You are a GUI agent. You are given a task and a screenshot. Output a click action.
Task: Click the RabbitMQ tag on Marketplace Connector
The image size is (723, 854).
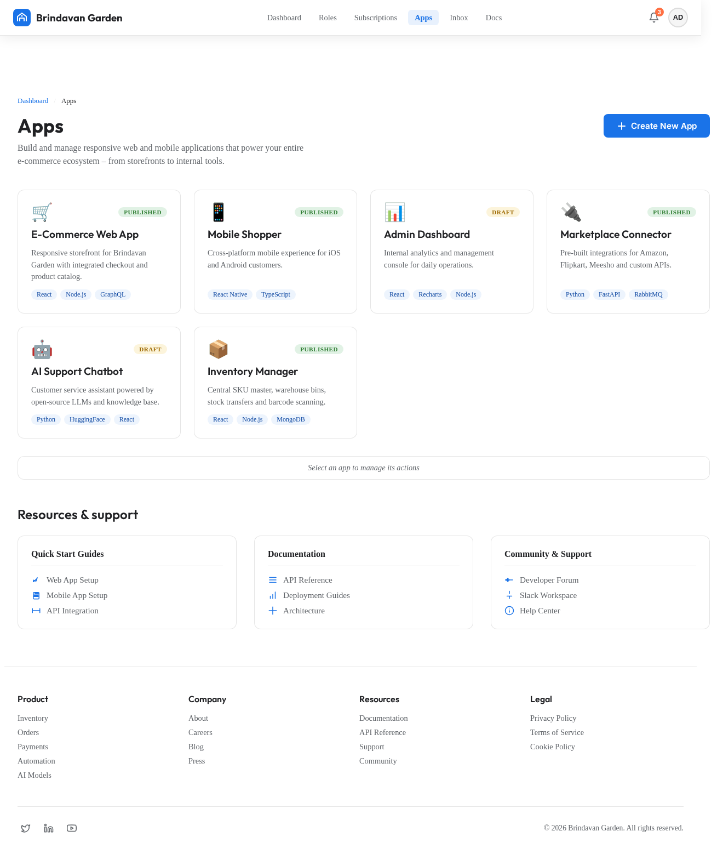point(649,294)
